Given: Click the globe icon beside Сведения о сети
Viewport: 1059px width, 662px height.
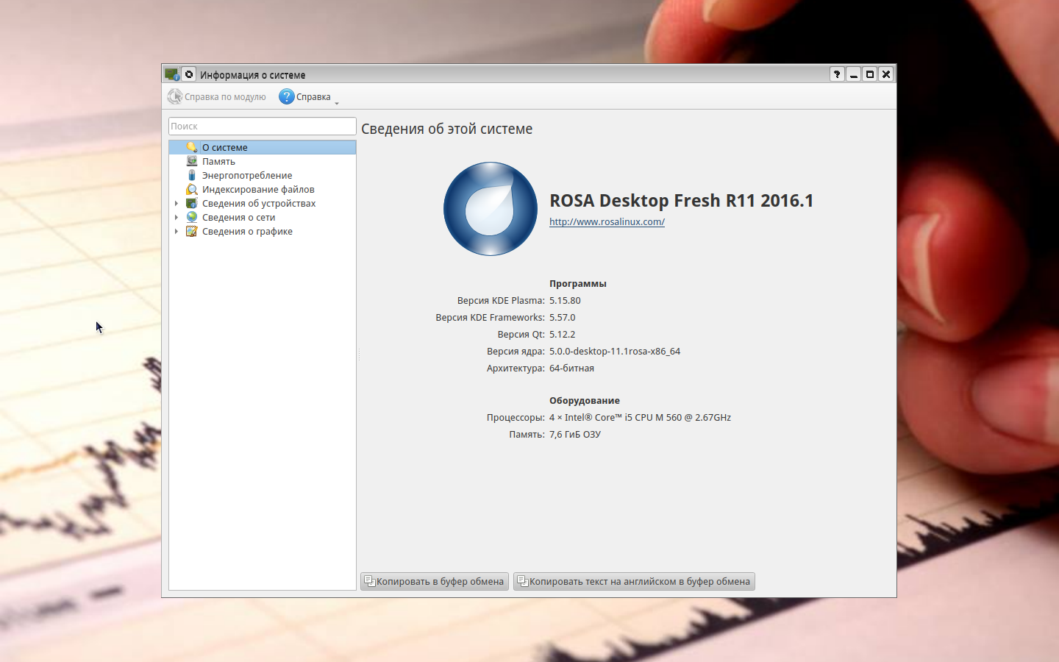Looking at the screenshot, I should tap(192, 217).
